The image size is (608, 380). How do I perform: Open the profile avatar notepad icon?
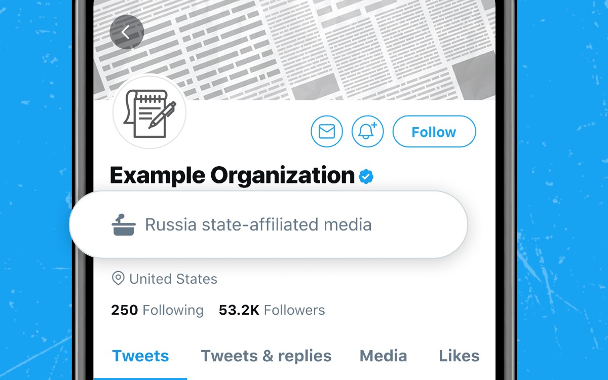coord(149,112)
